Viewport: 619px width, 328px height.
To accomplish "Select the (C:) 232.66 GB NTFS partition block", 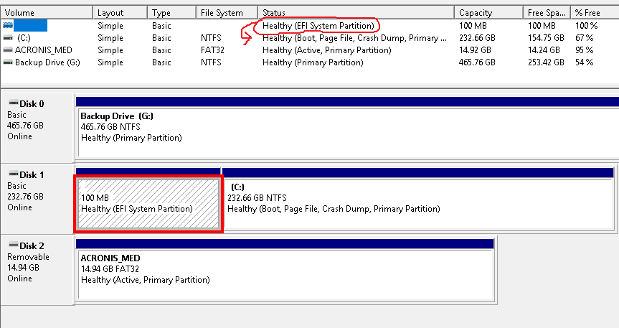I will 418,204.
